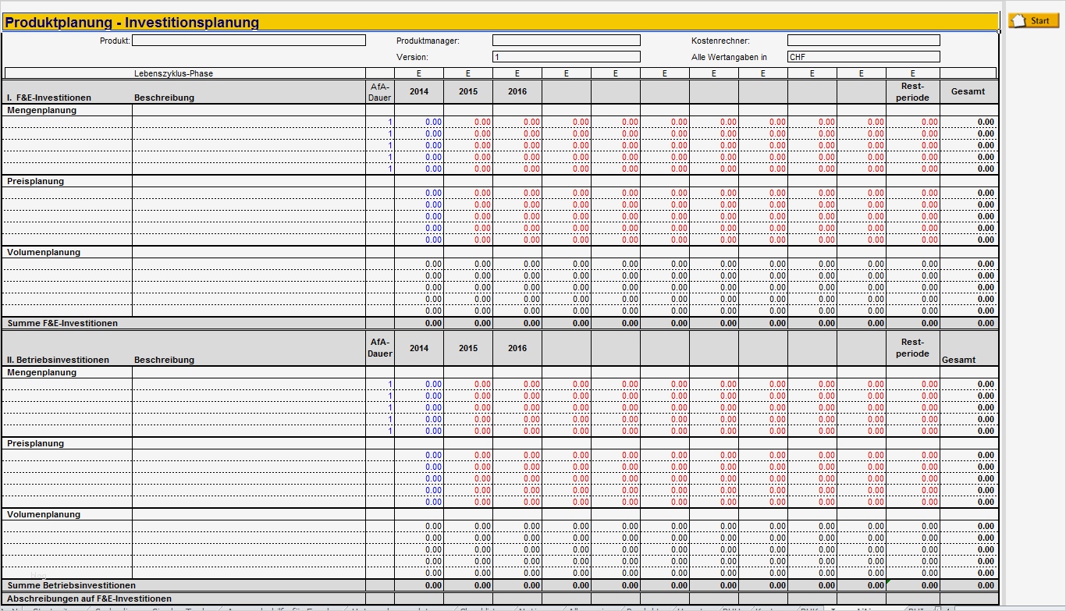The height and width of the screenshot is (611, 1066).
Task: Click the Produkt input field
Action: click(250, 40)
